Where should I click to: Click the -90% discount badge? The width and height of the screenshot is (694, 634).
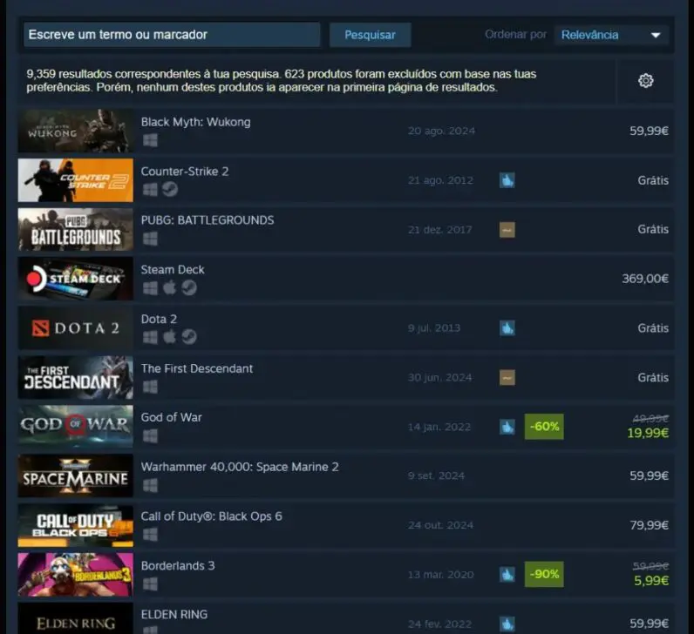tap(544, 574)
